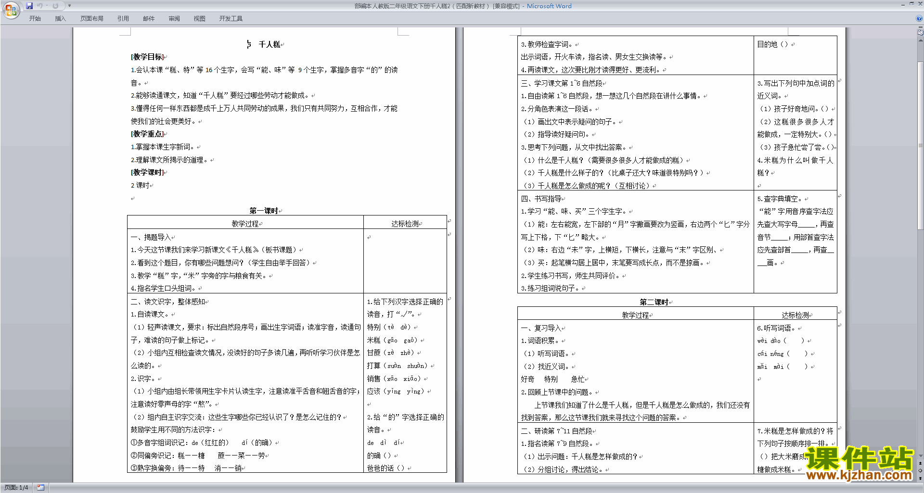Image resolution: width=924 pixels, height=493 pixels.
Task: Open the 审阅 ribbon tab
Action: click(x=174, y=18)
